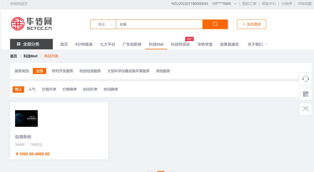
Task: Open the 商品 search category dropdown
Action: pos(103,24)
